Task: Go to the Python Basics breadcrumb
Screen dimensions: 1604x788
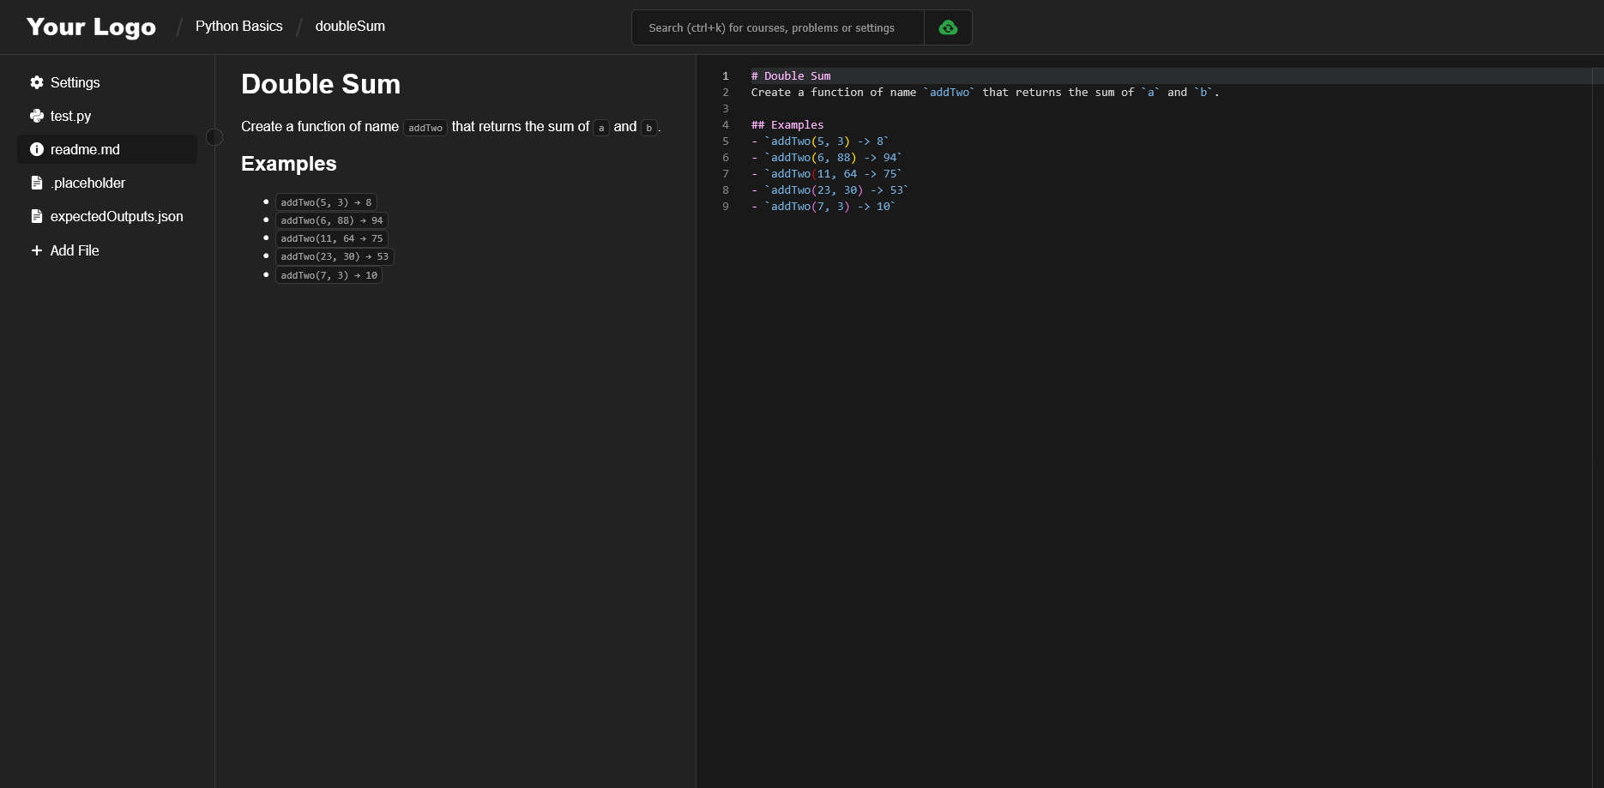Action: click(238, 26)
